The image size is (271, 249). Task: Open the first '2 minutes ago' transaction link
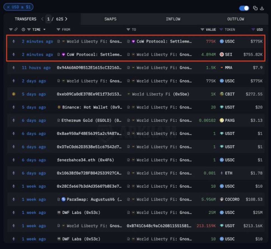pyautogui.click(x=37, y=42)
